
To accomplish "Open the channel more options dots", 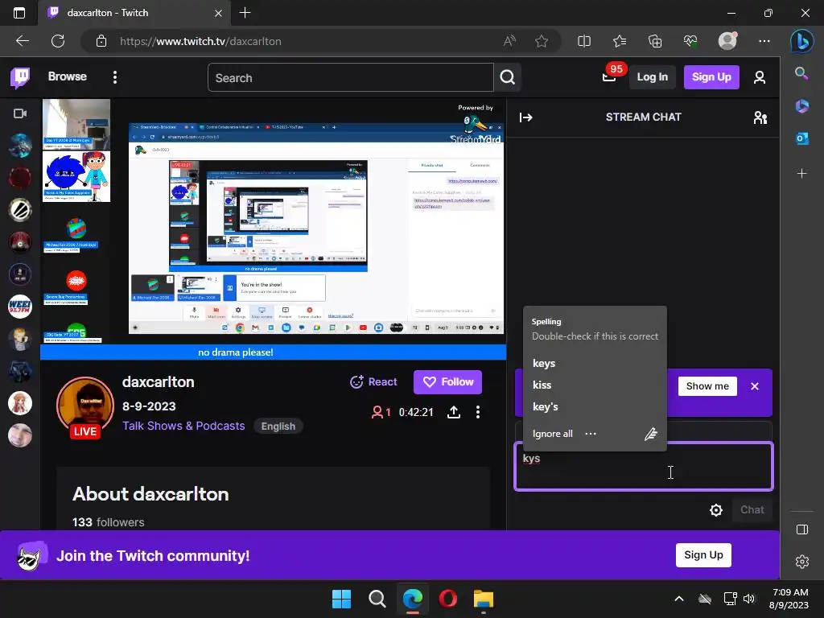I will coord(478,412).
